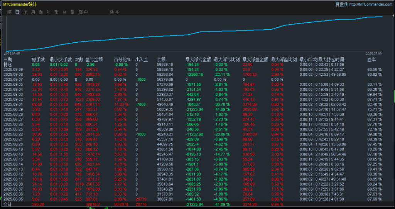This screenshot has width=395, height=209.
Task: Click the 合计 total row label
Action: pyautogui.click(x=8, y=204)
